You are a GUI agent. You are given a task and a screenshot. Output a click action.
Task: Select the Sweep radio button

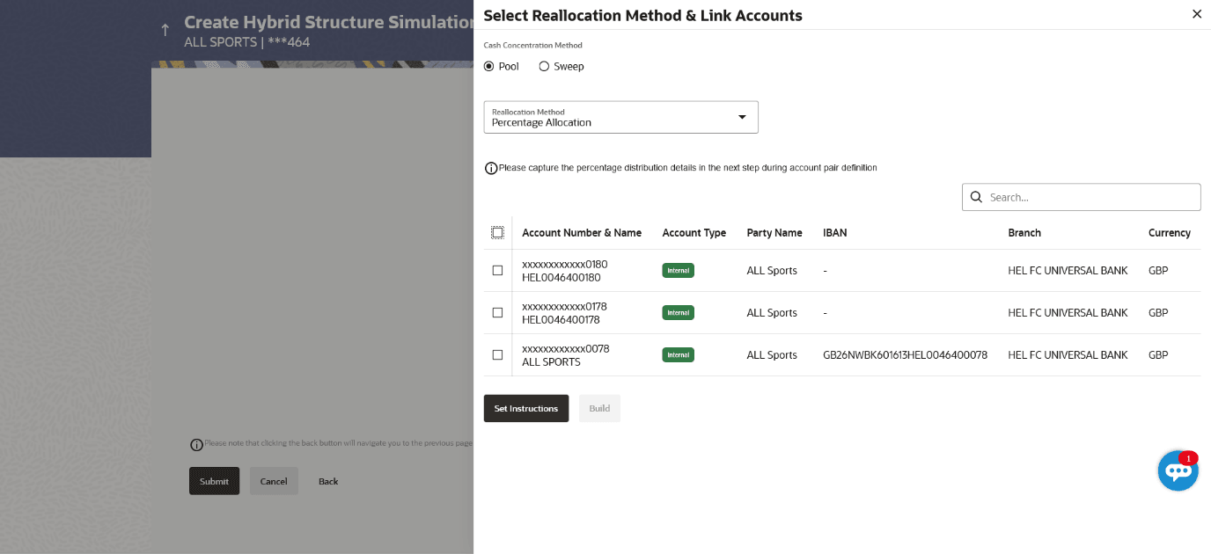pos(544,67)
